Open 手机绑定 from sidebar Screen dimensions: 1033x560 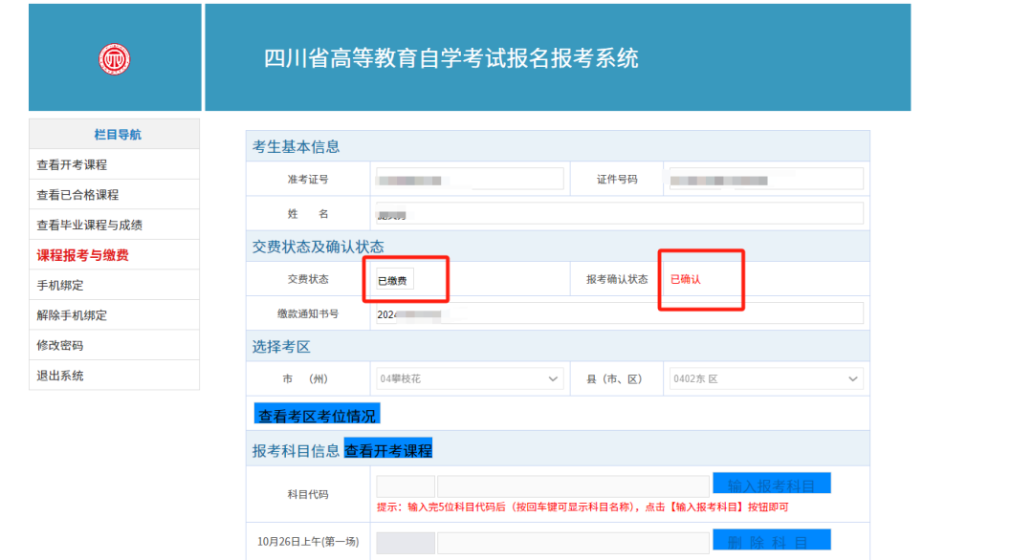(60, 285)
